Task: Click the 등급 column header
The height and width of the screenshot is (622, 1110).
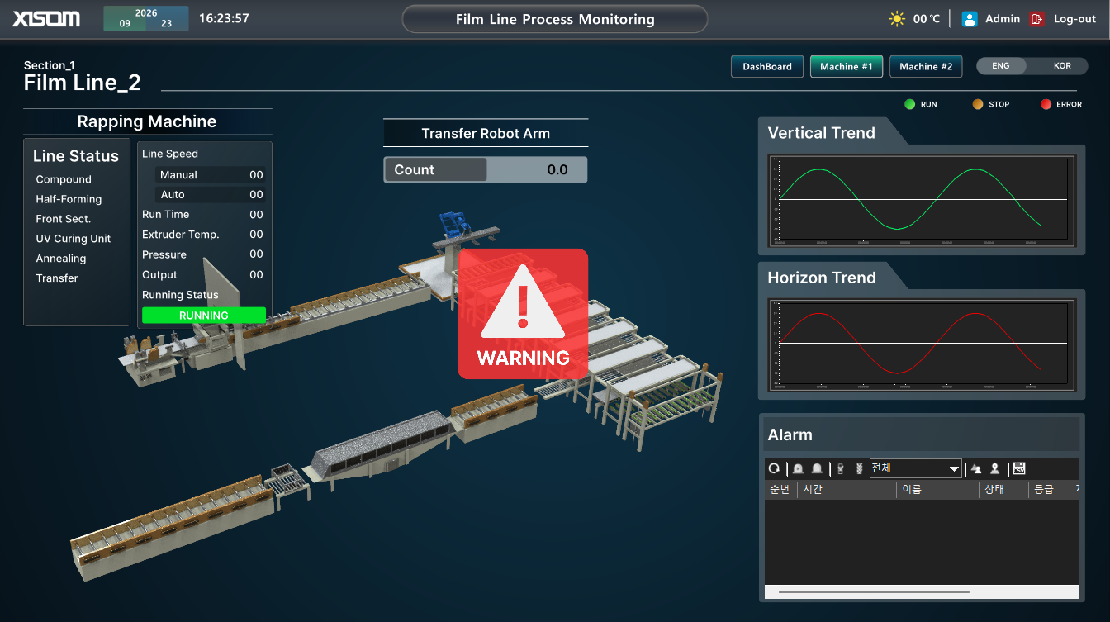Action: (1048, 489)
